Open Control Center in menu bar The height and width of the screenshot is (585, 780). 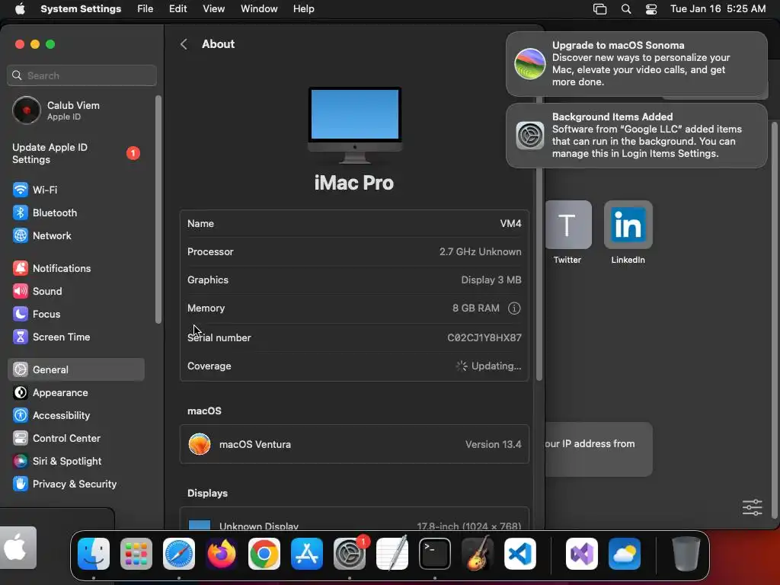click(x=651, y=9)
